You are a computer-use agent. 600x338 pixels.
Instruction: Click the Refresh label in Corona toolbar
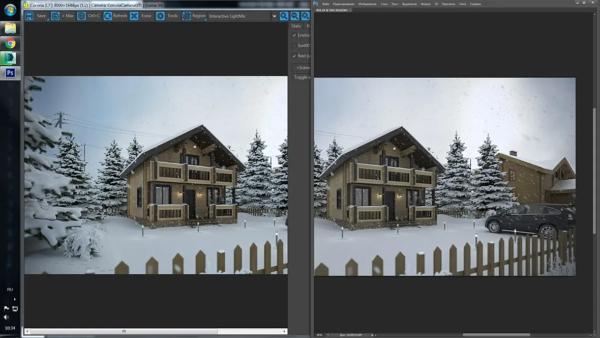[120, 16]
